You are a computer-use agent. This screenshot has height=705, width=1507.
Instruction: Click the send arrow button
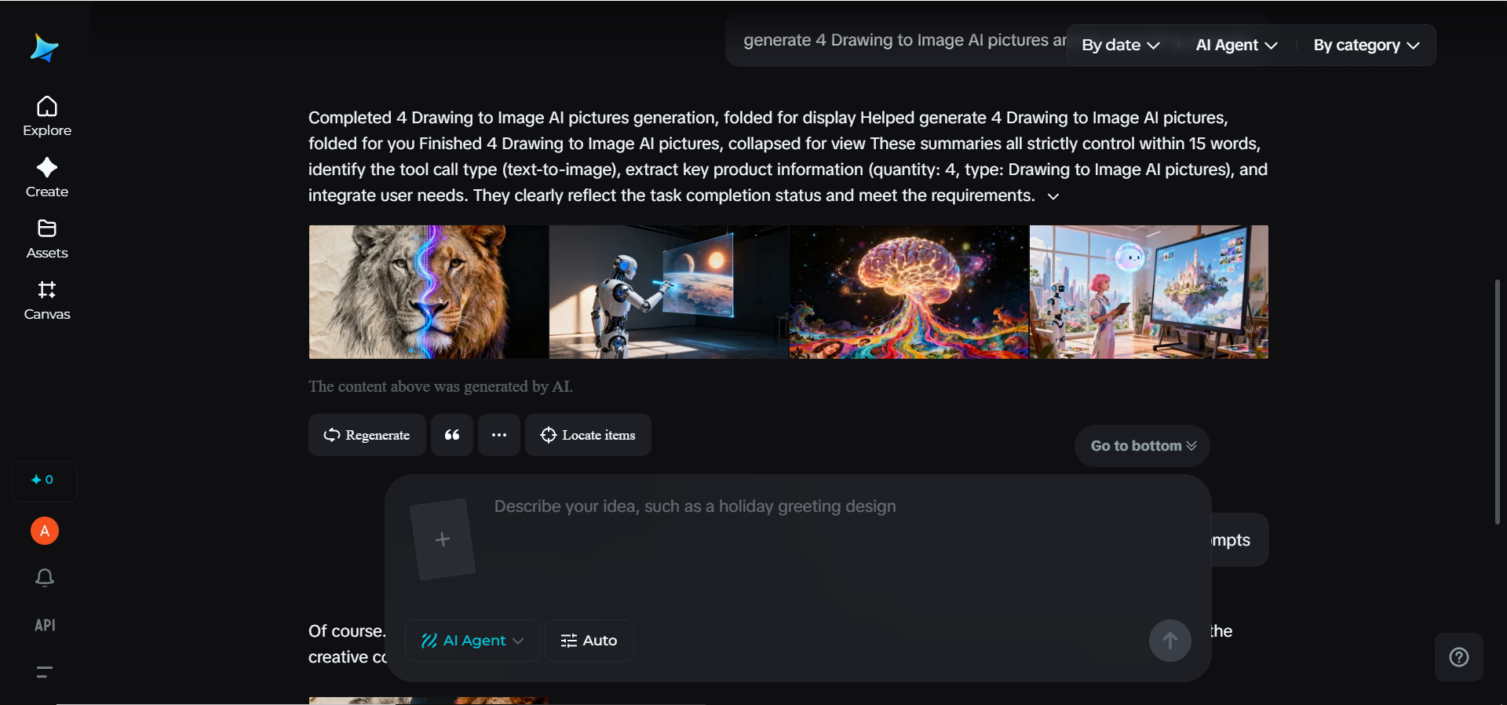click(x=1169, y=641)
